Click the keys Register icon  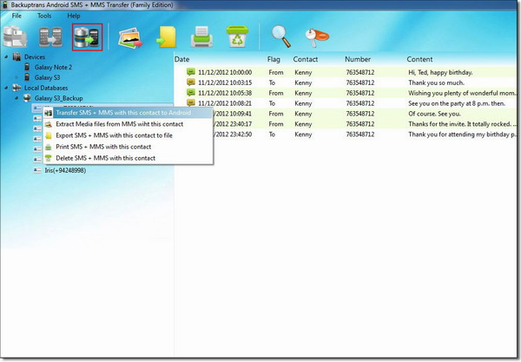[317, 37]
